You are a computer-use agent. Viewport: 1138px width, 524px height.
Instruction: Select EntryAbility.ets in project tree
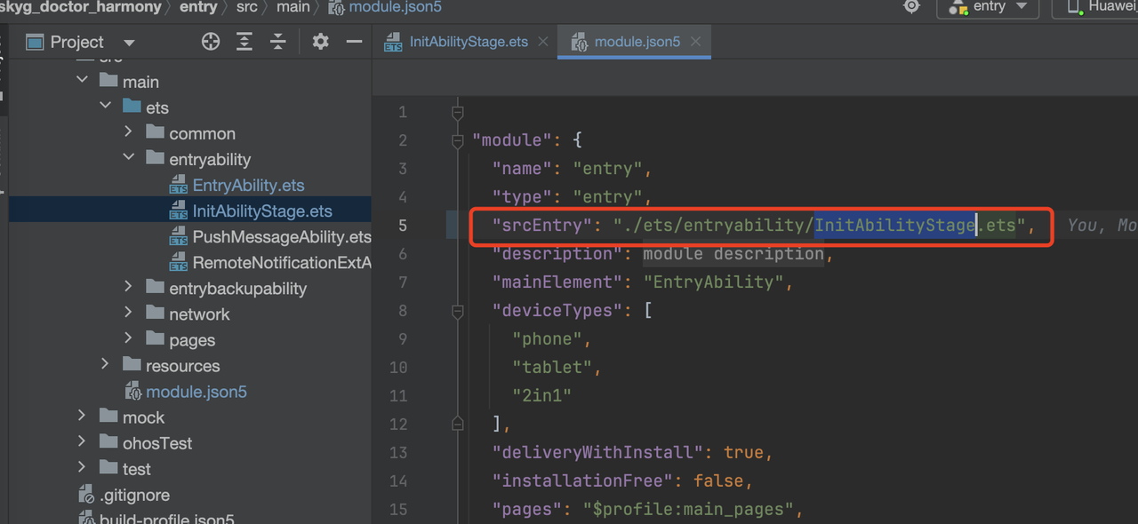pos(248,185)
